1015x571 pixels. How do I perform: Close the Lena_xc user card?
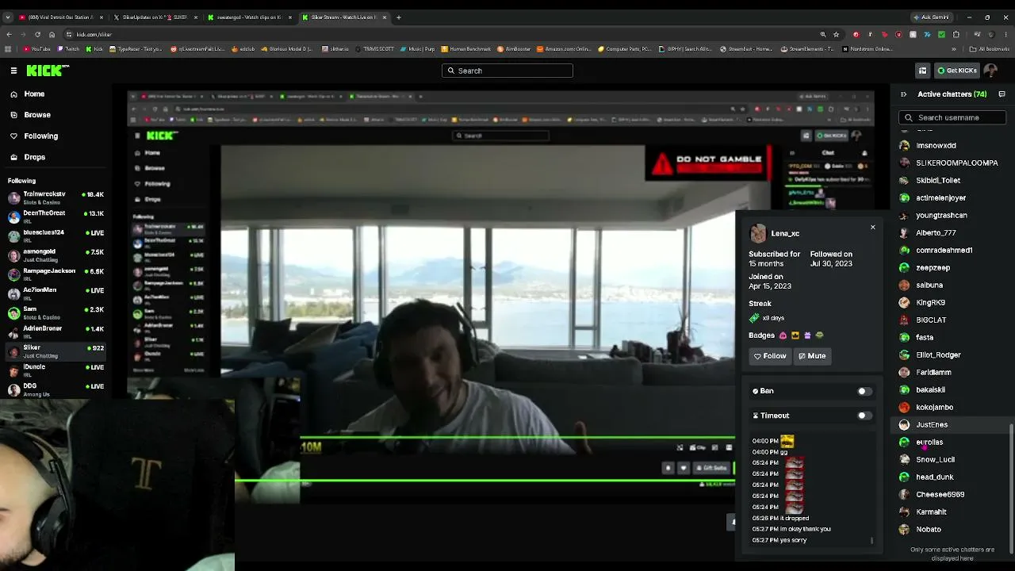[x=873, y=228]
